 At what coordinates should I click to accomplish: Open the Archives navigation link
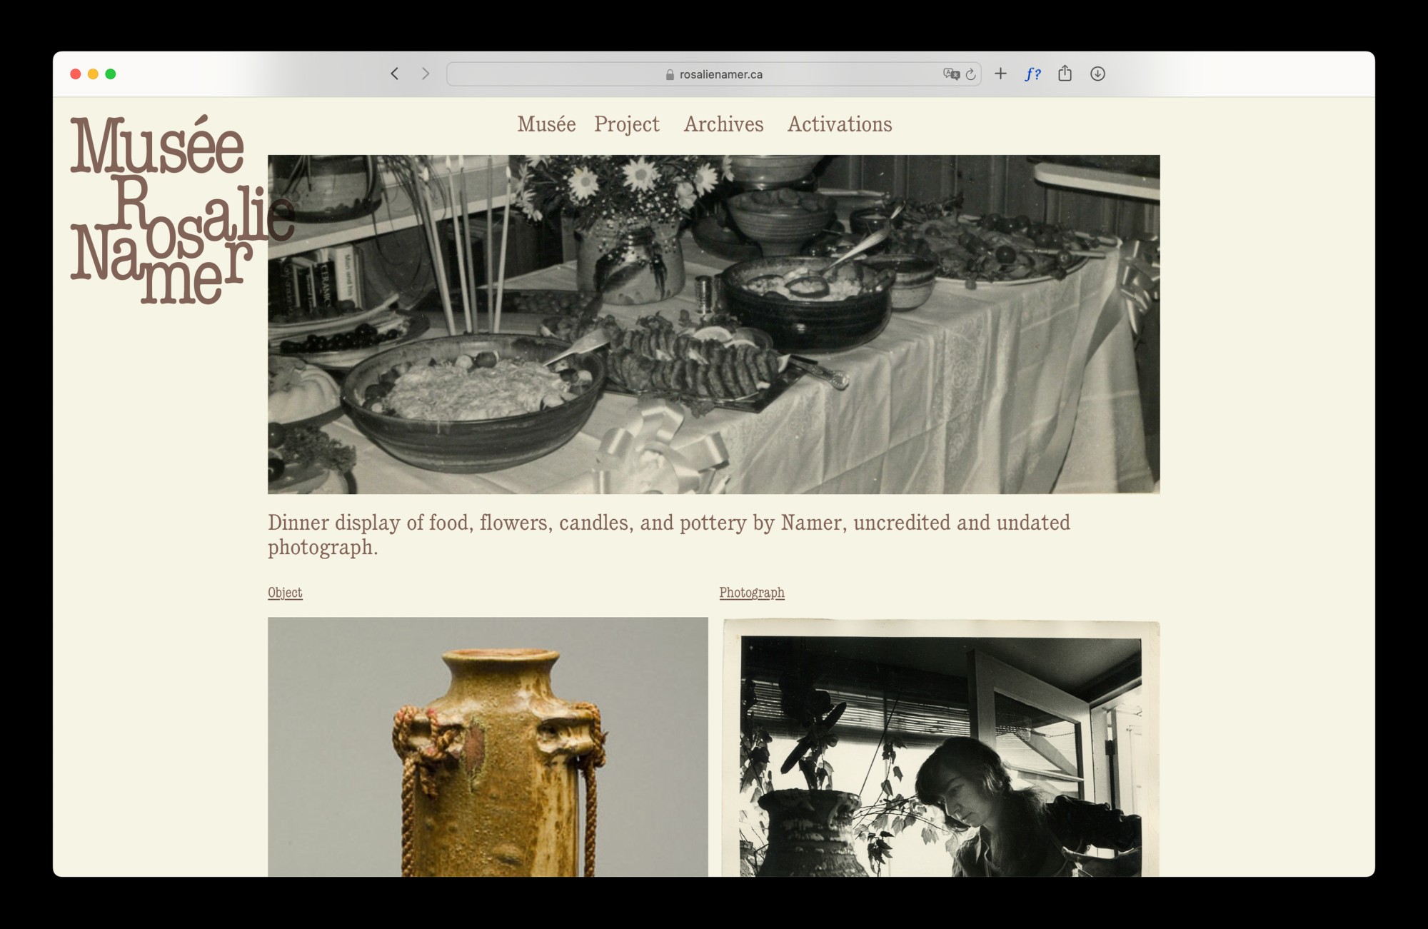723,124
